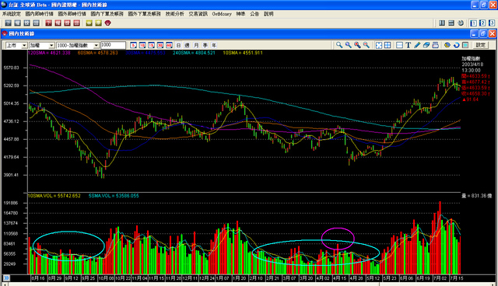This screenshot has height=286, width=498.
Task: Toggle the 日 daily period button
Action: tap(178, 45)
